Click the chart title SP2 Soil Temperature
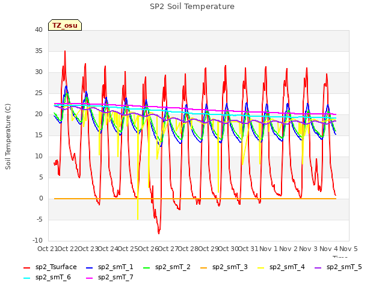 coord(192,7)
